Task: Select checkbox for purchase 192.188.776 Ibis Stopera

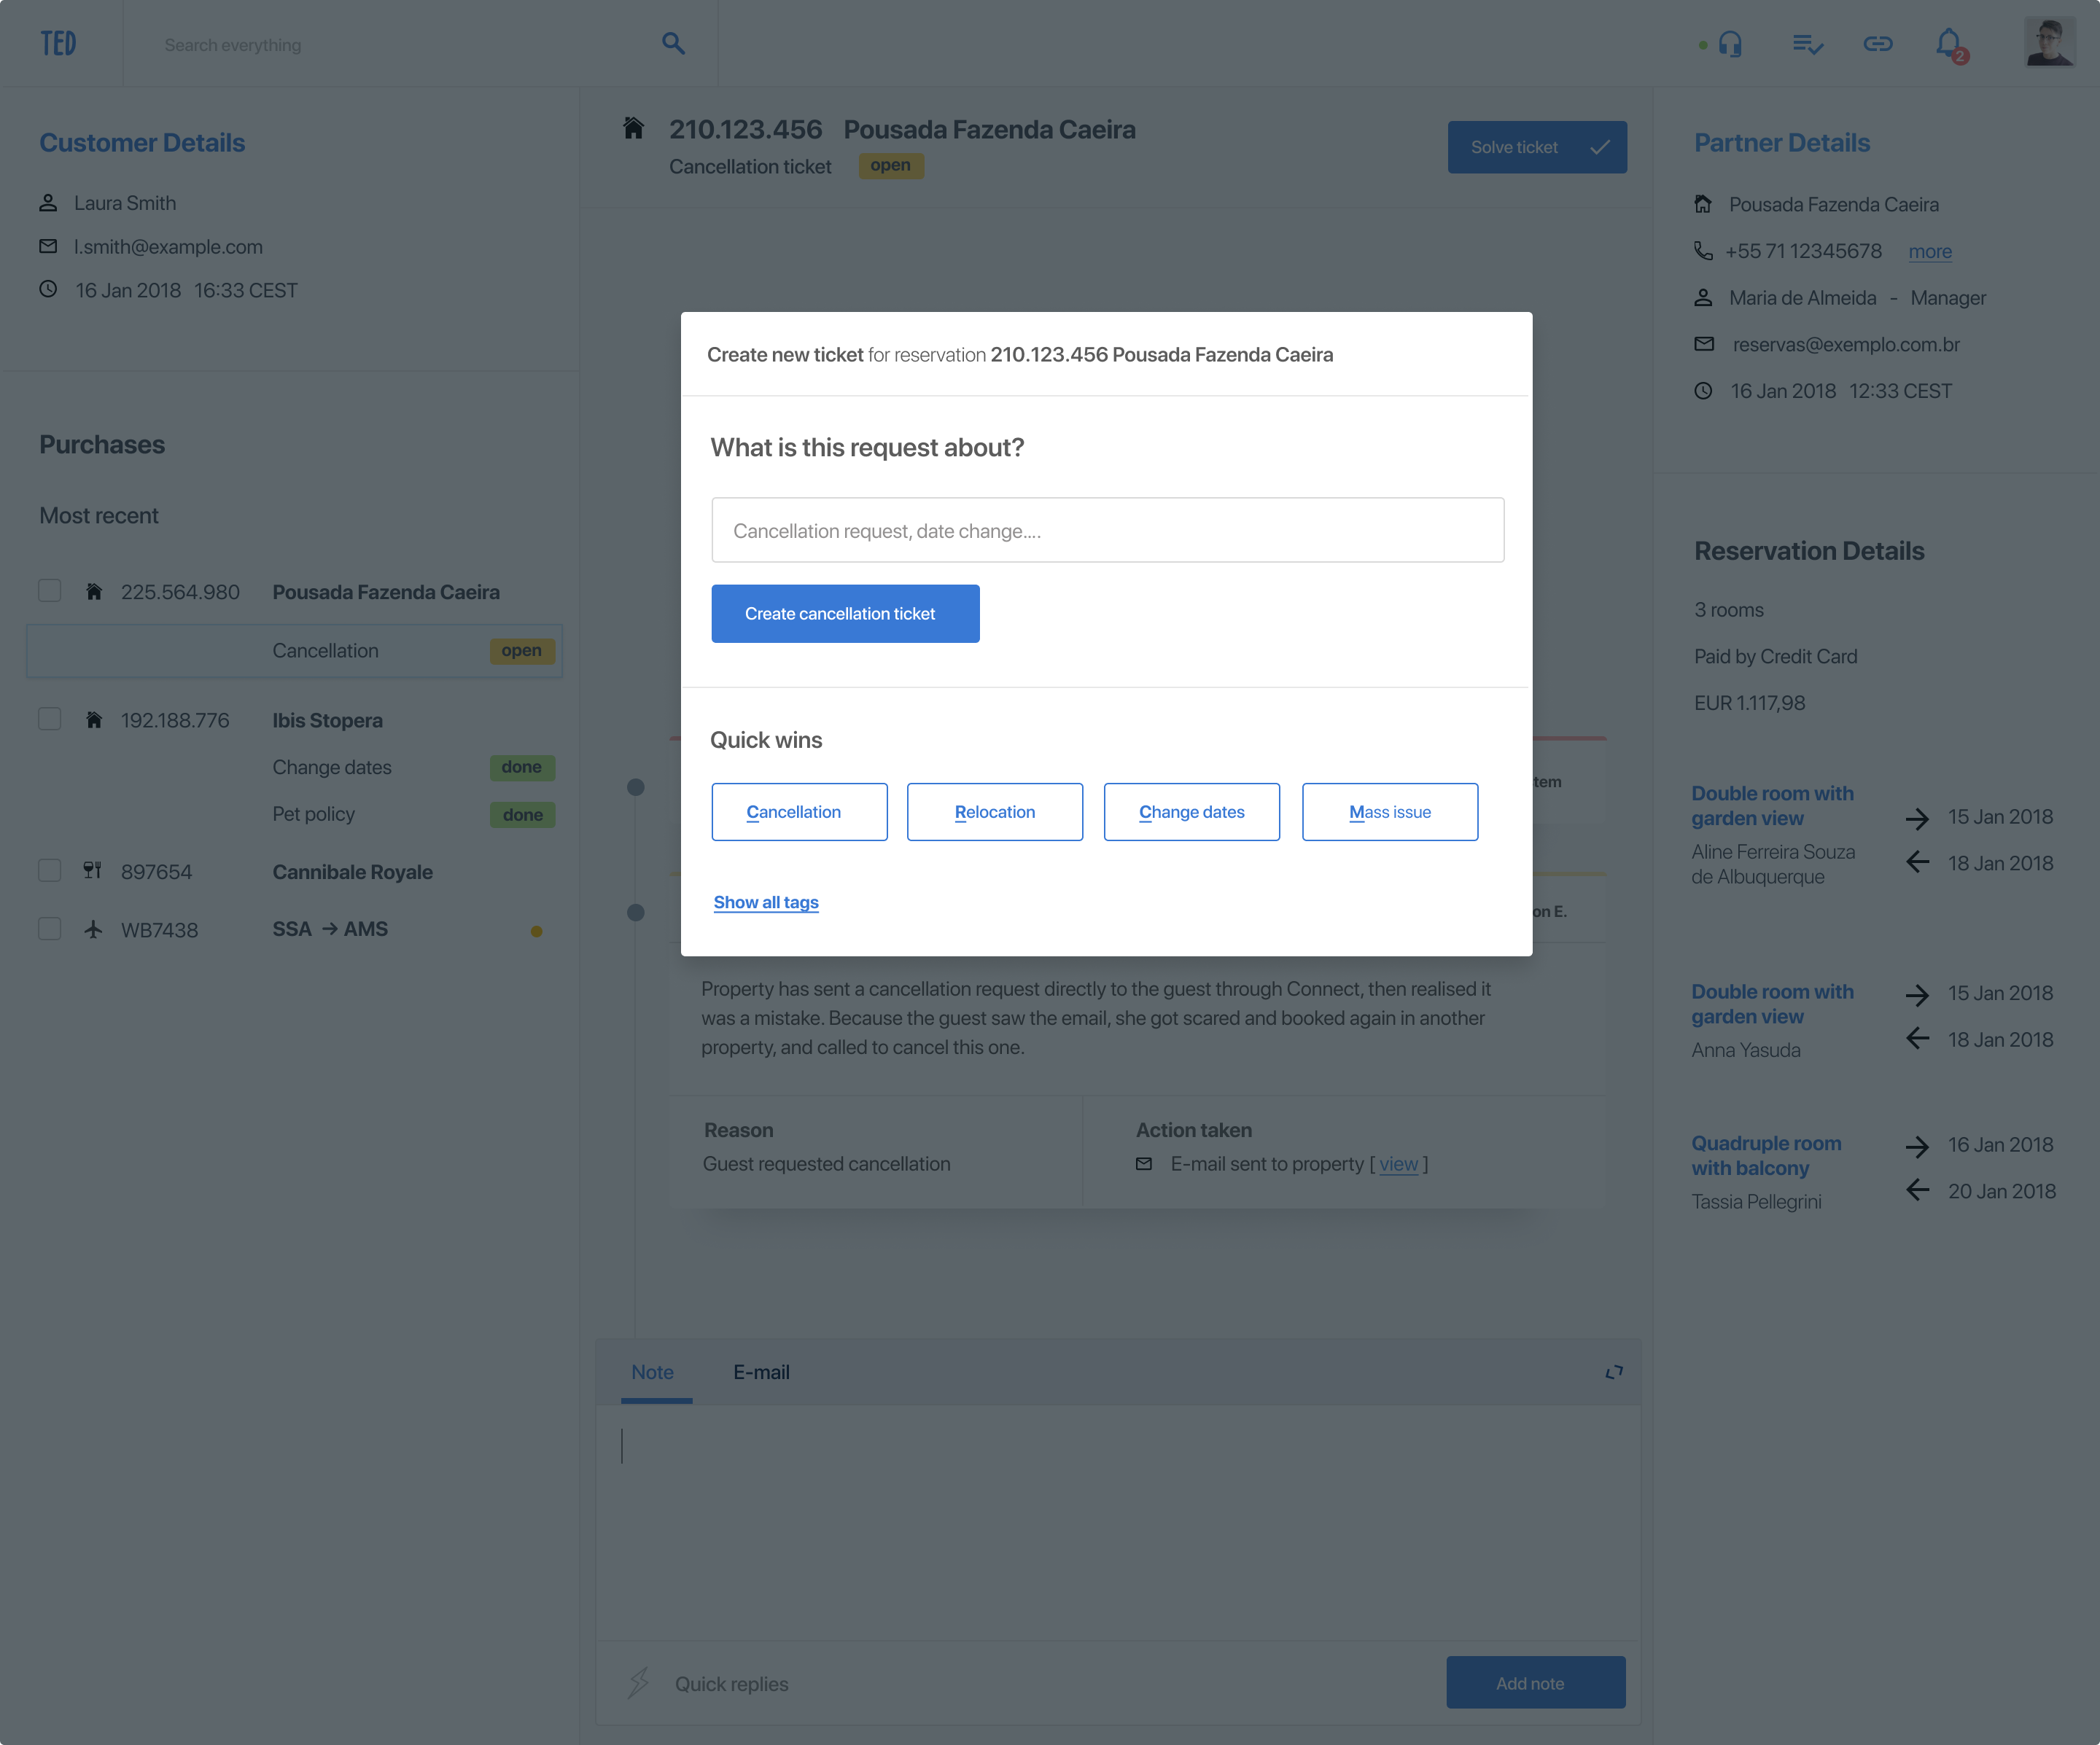Action: tap(49, 719)
